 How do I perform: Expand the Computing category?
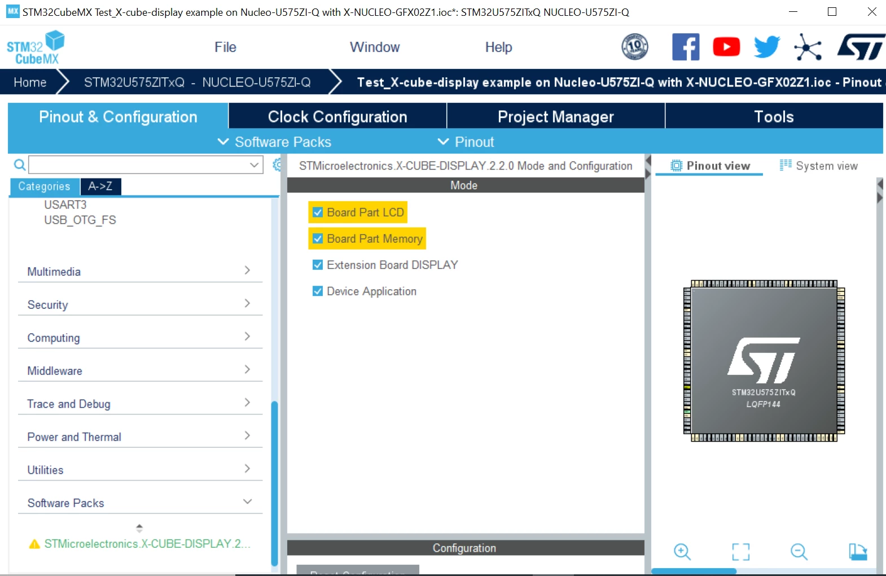pyautogui.click(x=141, y=338)
